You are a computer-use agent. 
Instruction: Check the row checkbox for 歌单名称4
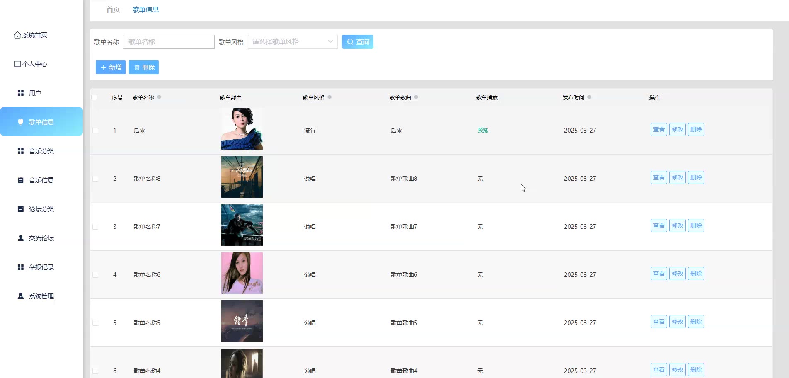[95, 371]
